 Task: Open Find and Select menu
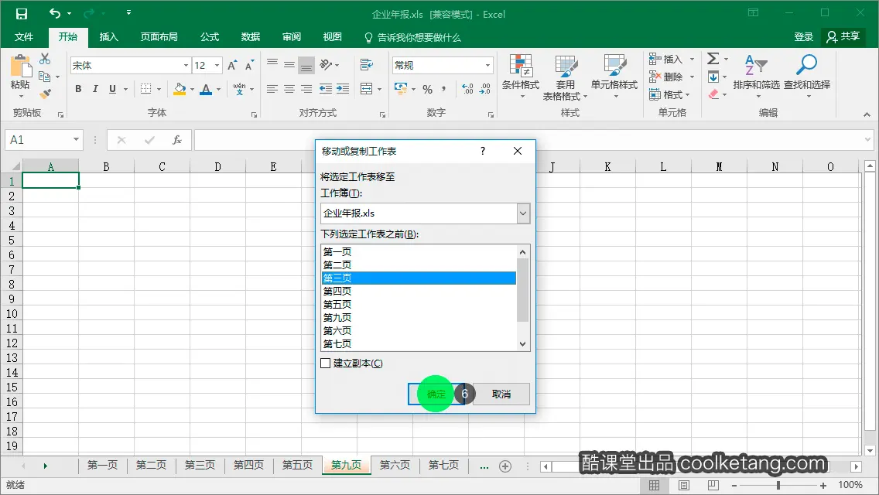pos(807,77)
